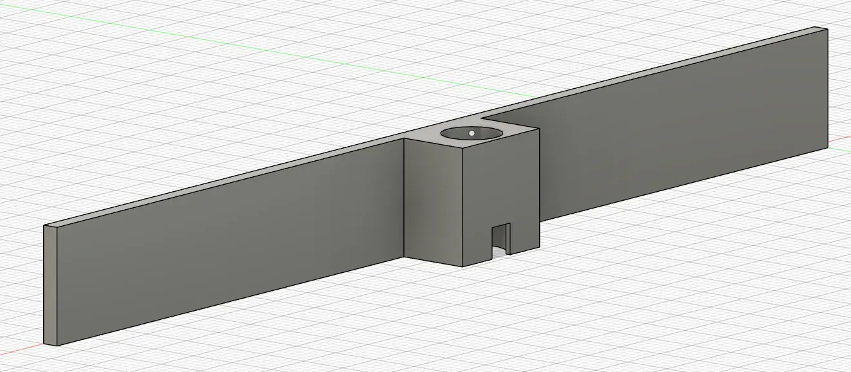This screenshot has height=372, width=851.
Task: Select the left end face of the left panel
Action: coord(50,283)
